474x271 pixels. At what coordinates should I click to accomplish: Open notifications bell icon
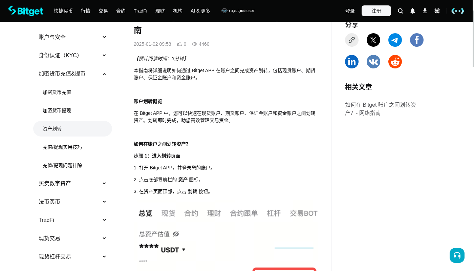(413, 11)
